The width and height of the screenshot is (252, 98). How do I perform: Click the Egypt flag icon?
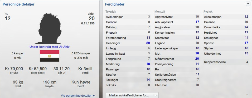[50, 56]
